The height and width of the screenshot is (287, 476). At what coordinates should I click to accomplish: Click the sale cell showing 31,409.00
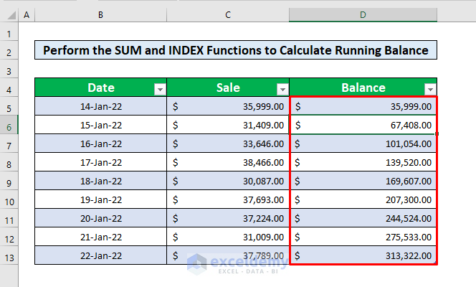[x=227, y=125]
